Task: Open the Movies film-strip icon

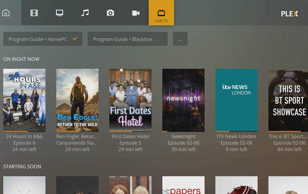Action: pyautogui.click(x=34, y=13)
